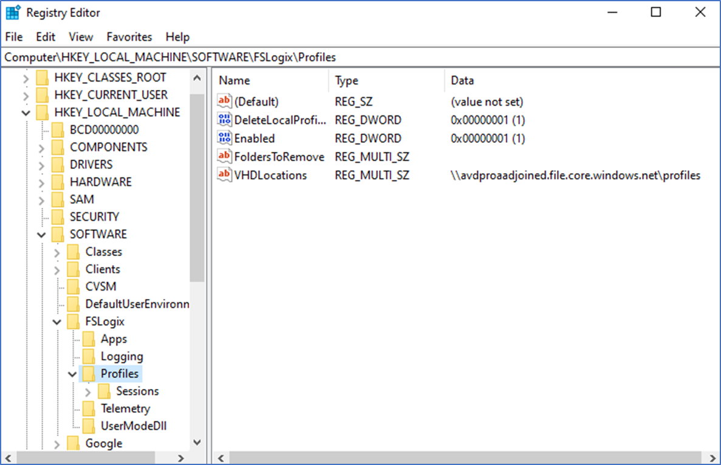721x465 pixels.
Task: Click the values pane scroll left arrow
Action: pos(221,458)
